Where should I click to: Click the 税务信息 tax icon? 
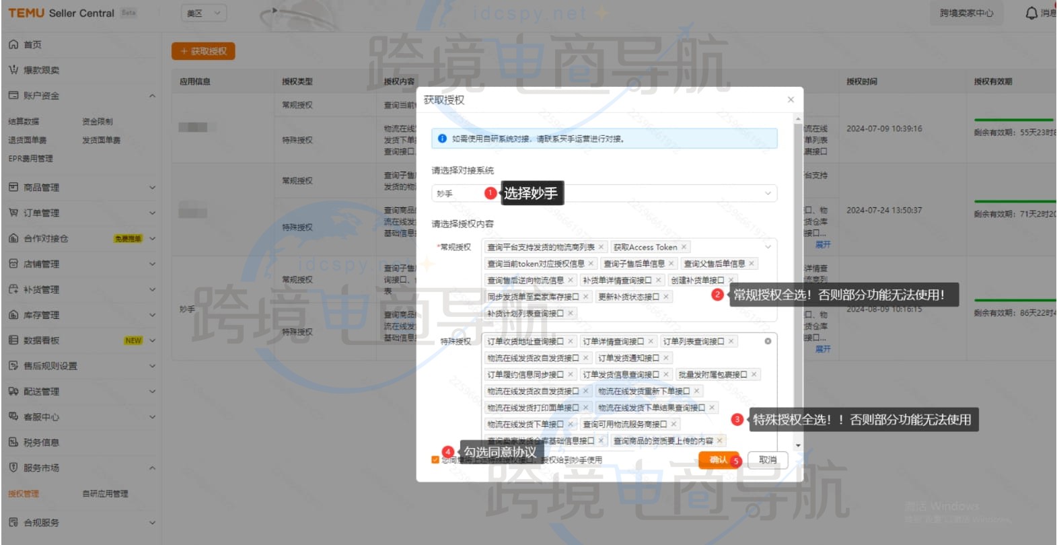click(13, 442)
